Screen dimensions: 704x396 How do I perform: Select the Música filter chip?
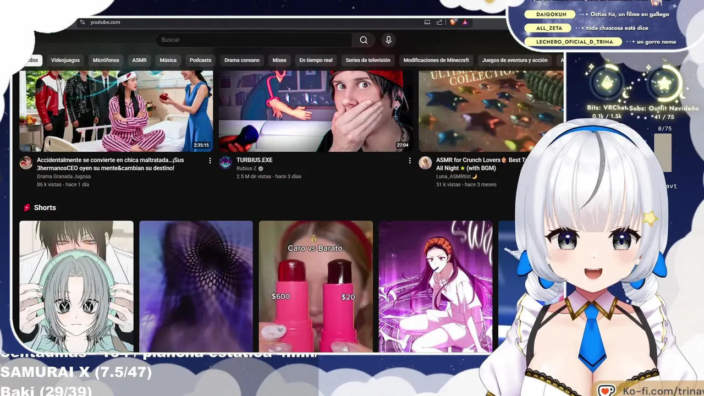click(168, 60)
